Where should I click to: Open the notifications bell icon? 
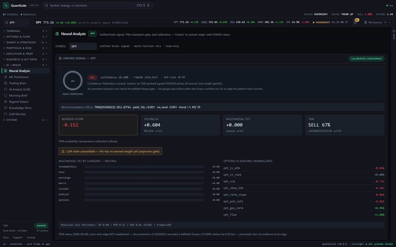(355, 22)
